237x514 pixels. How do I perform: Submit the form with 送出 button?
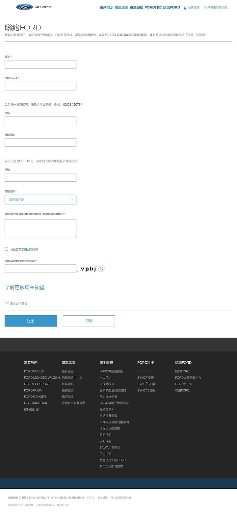31,321
